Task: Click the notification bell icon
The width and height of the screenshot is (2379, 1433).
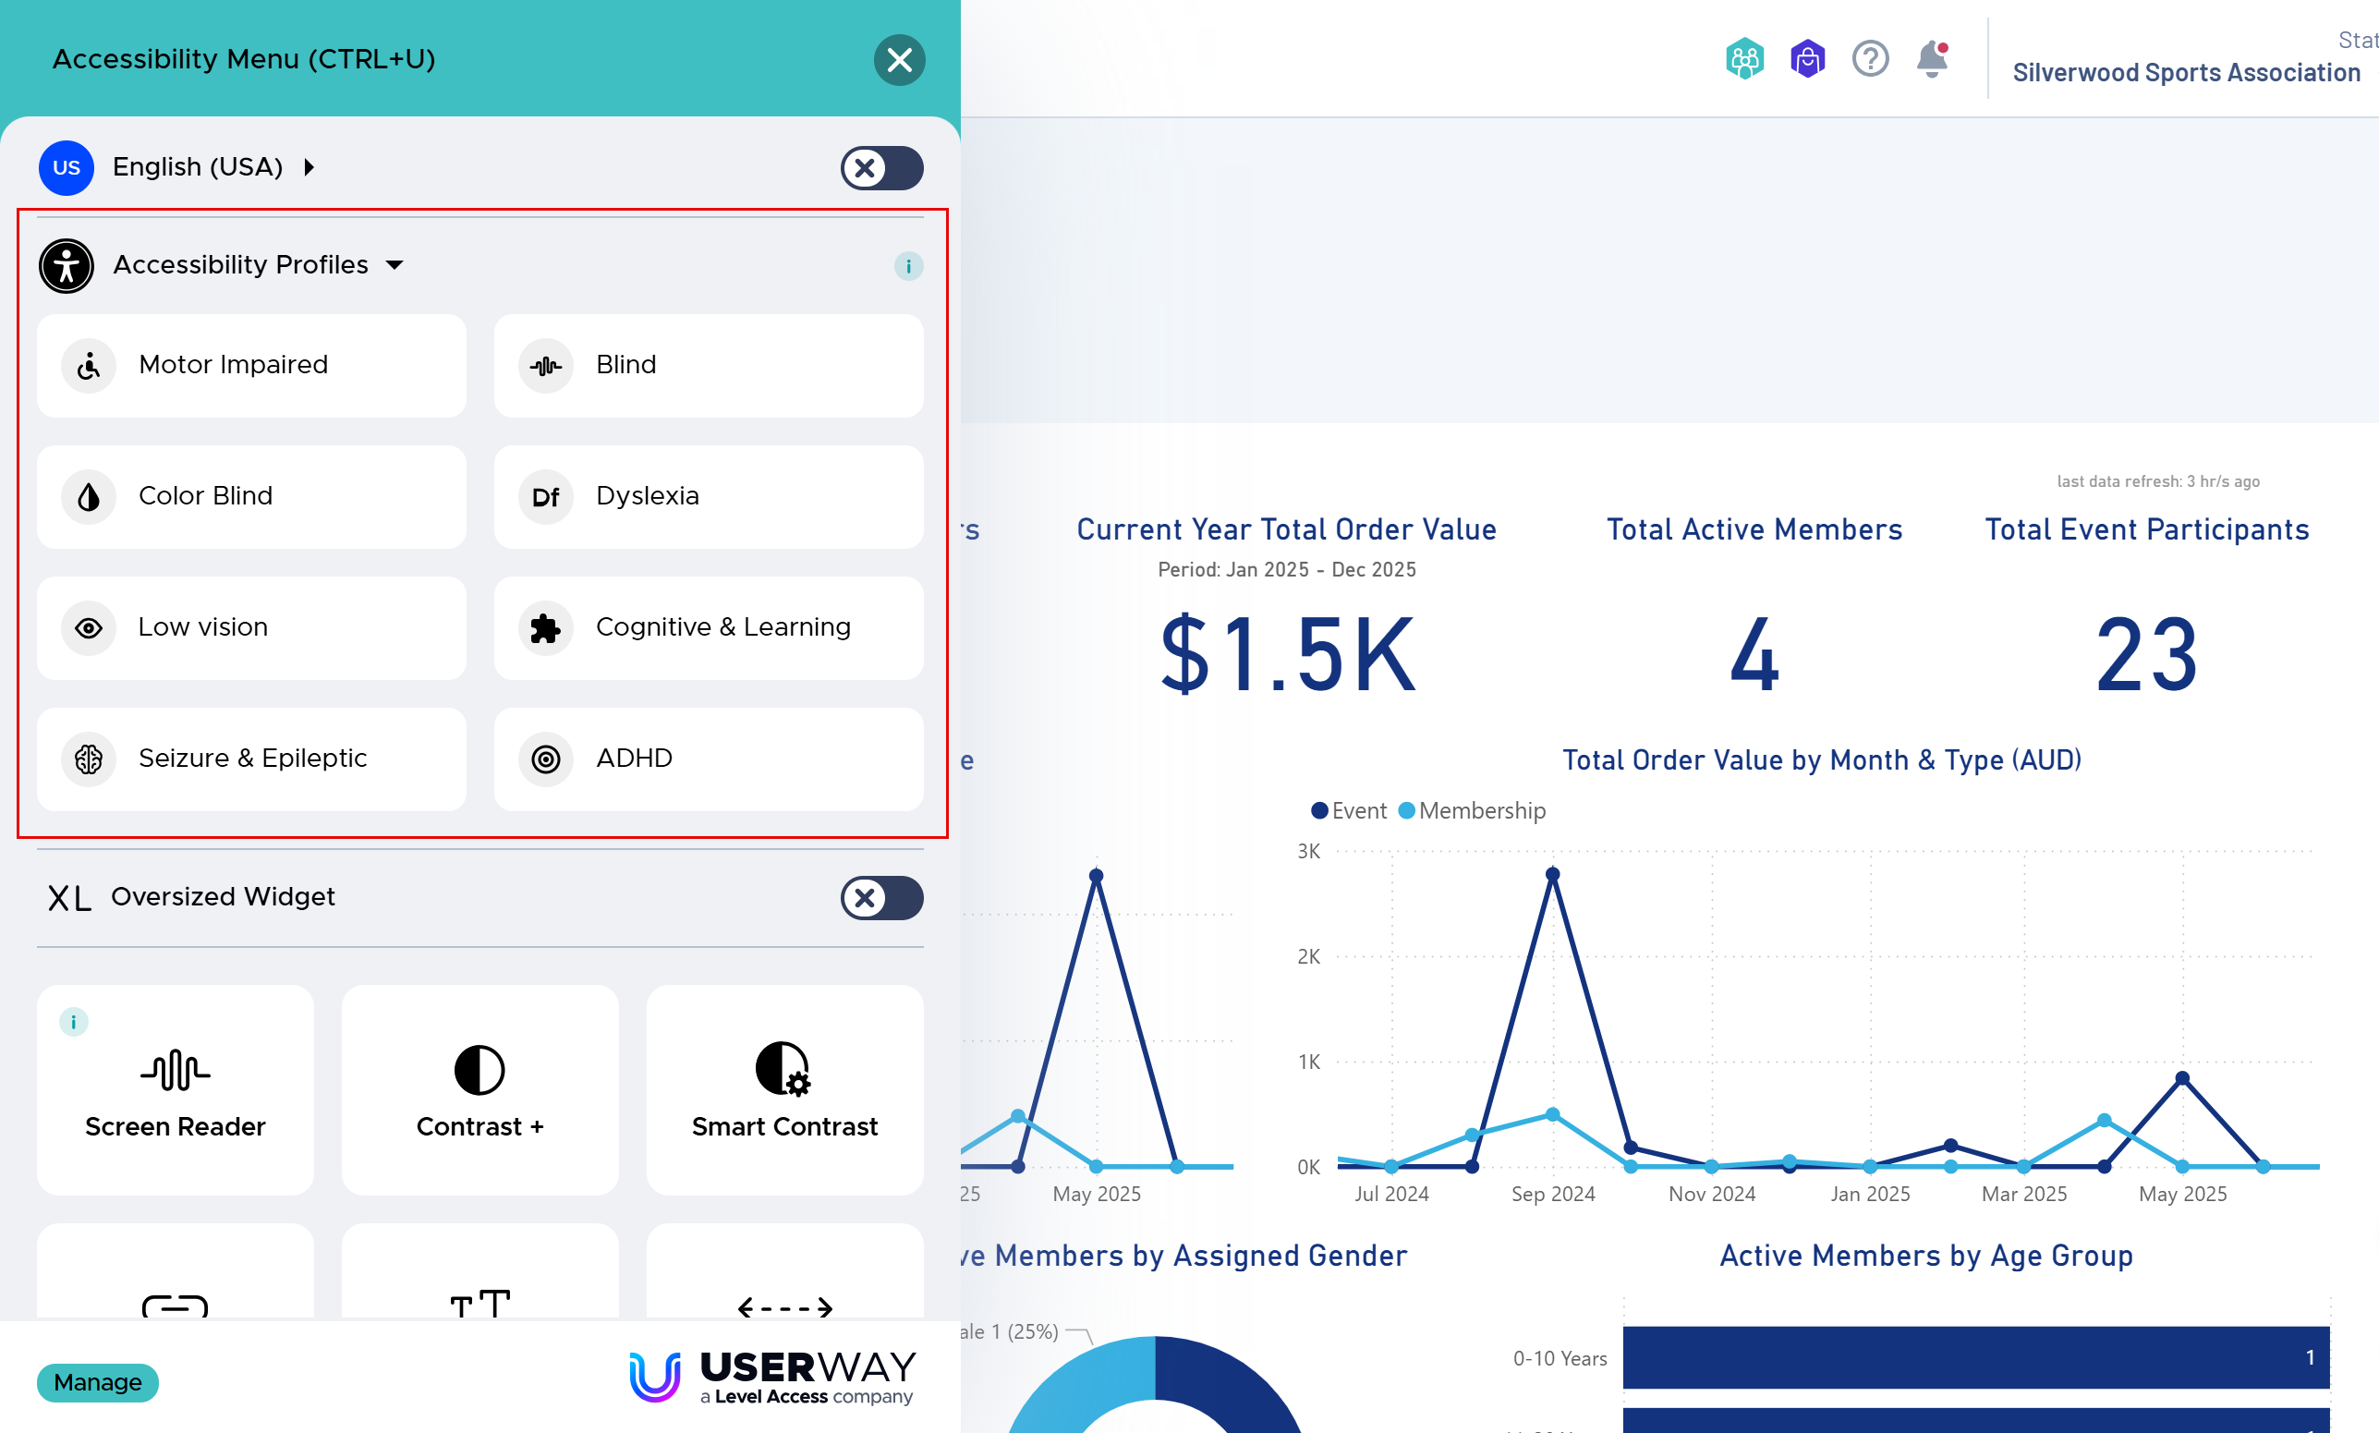Action: point(1932,60)
